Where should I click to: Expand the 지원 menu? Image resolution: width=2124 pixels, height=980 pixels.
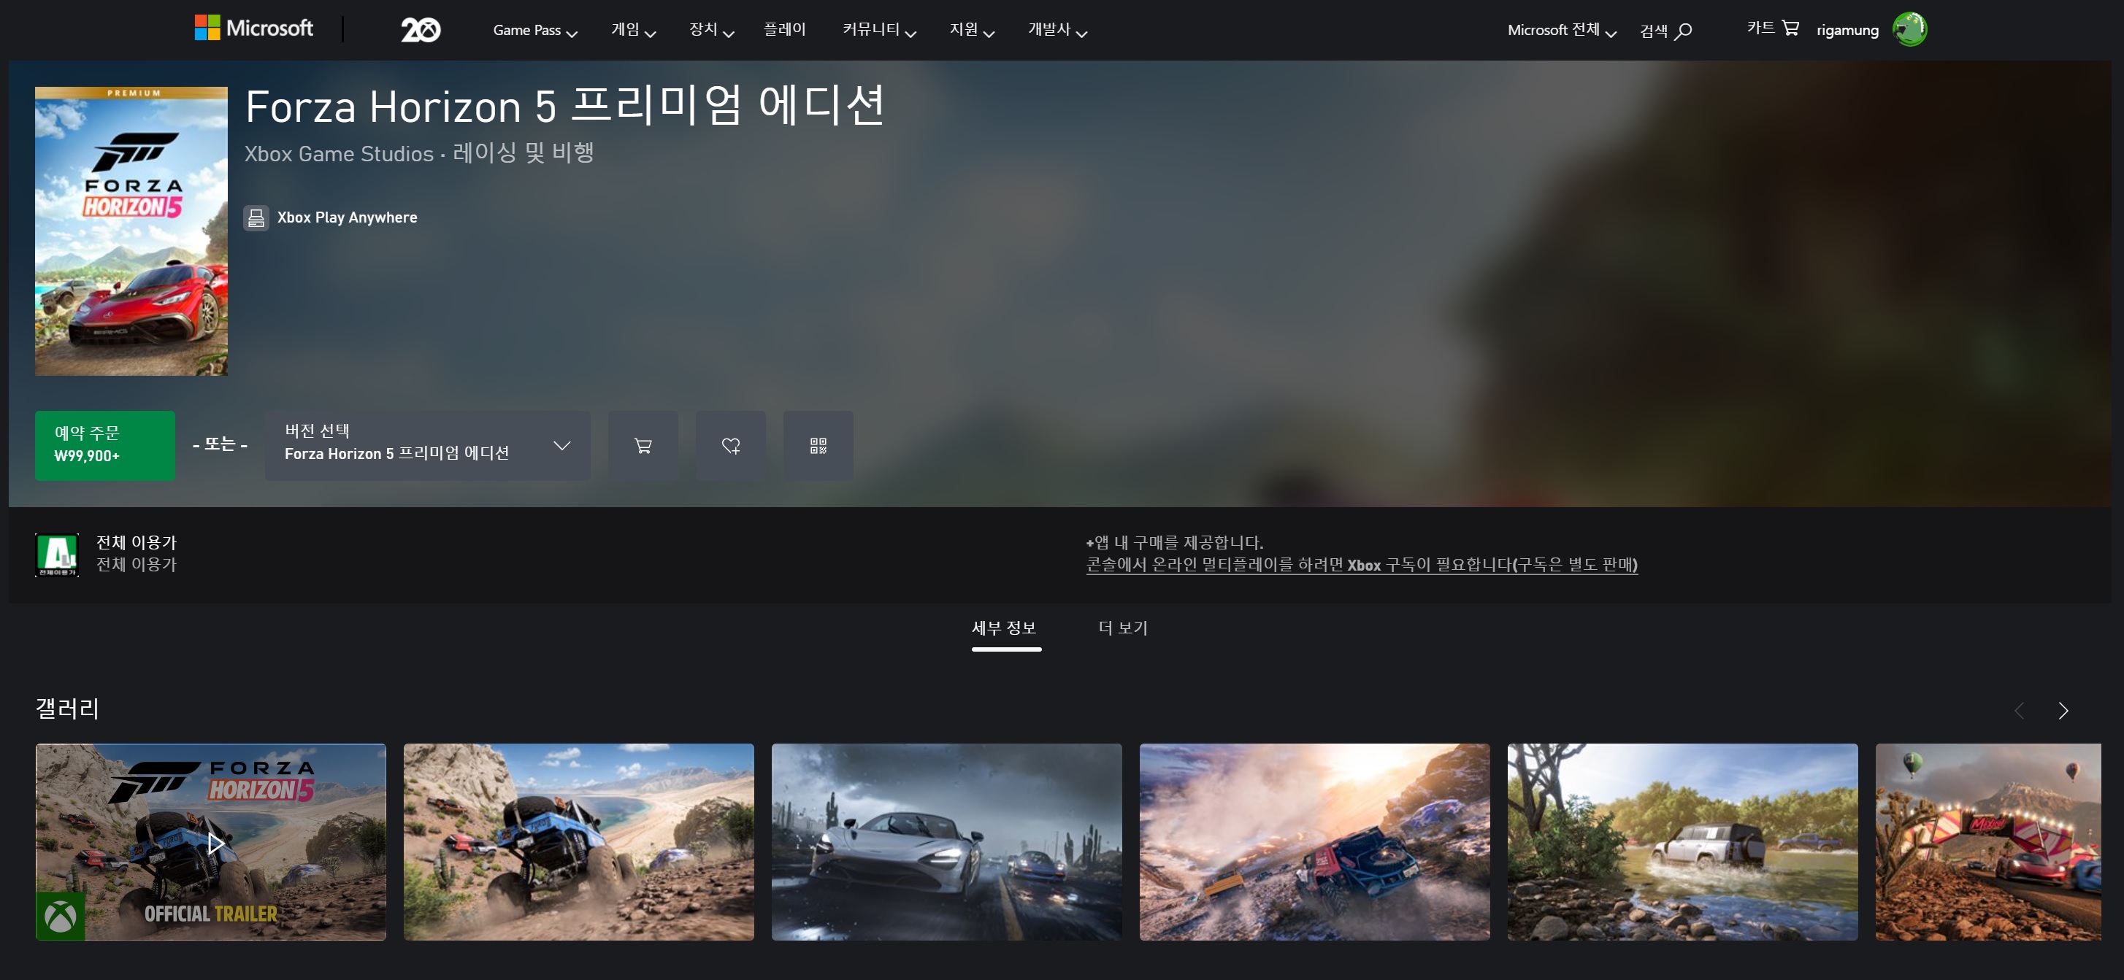972,31
